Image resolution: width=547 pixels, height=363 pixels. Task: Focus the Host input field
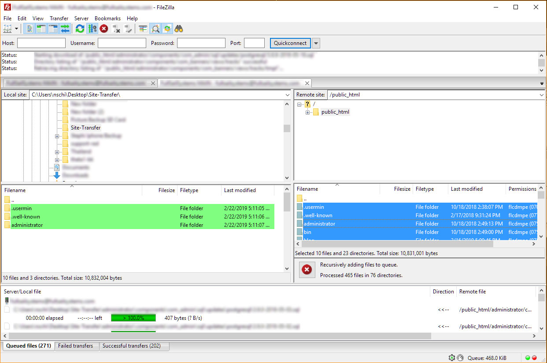(x=41, y=43)
